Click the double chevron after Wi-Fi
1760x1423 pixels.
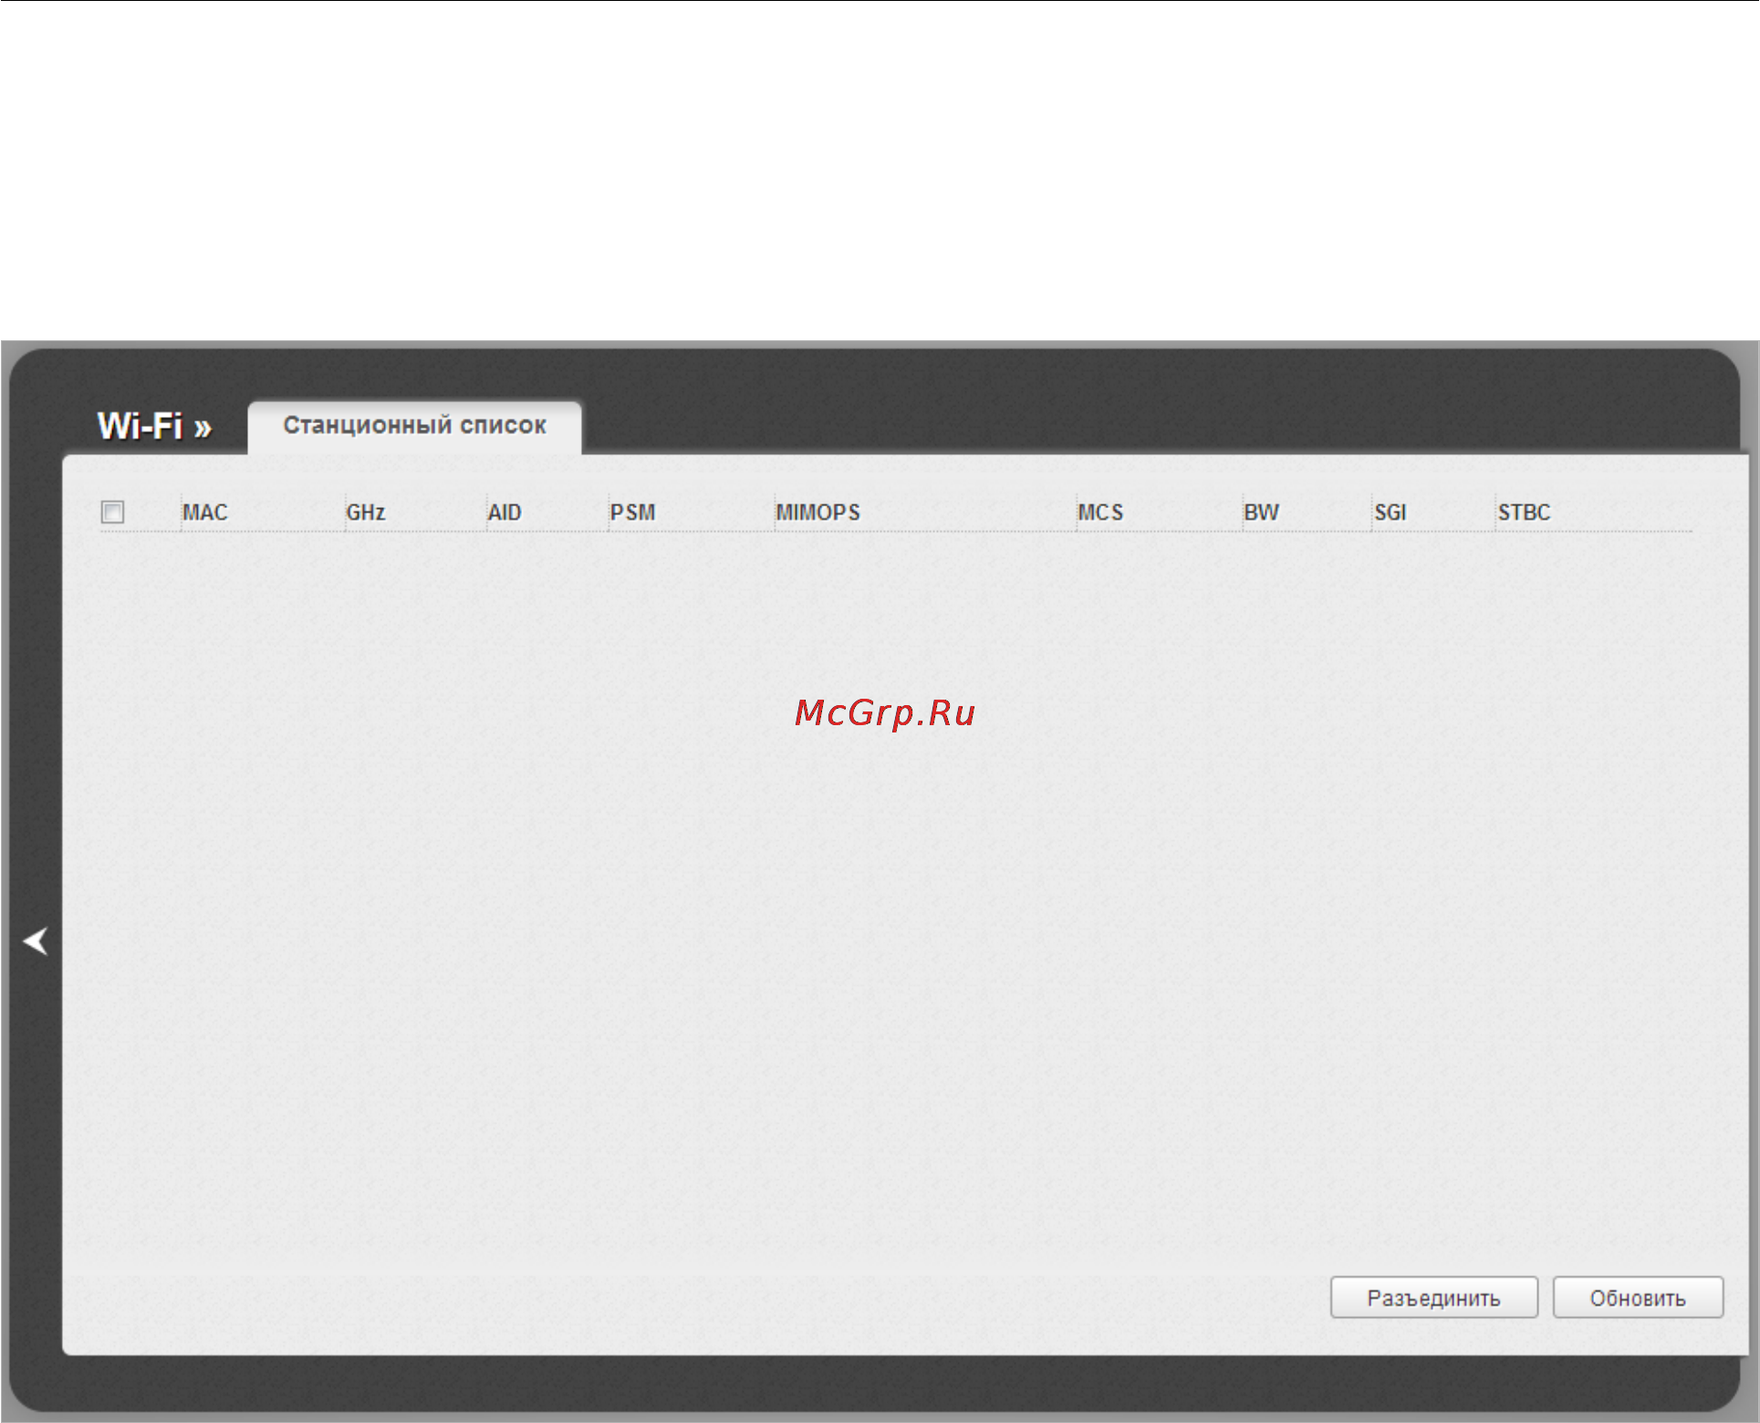[x=203, y=428]
